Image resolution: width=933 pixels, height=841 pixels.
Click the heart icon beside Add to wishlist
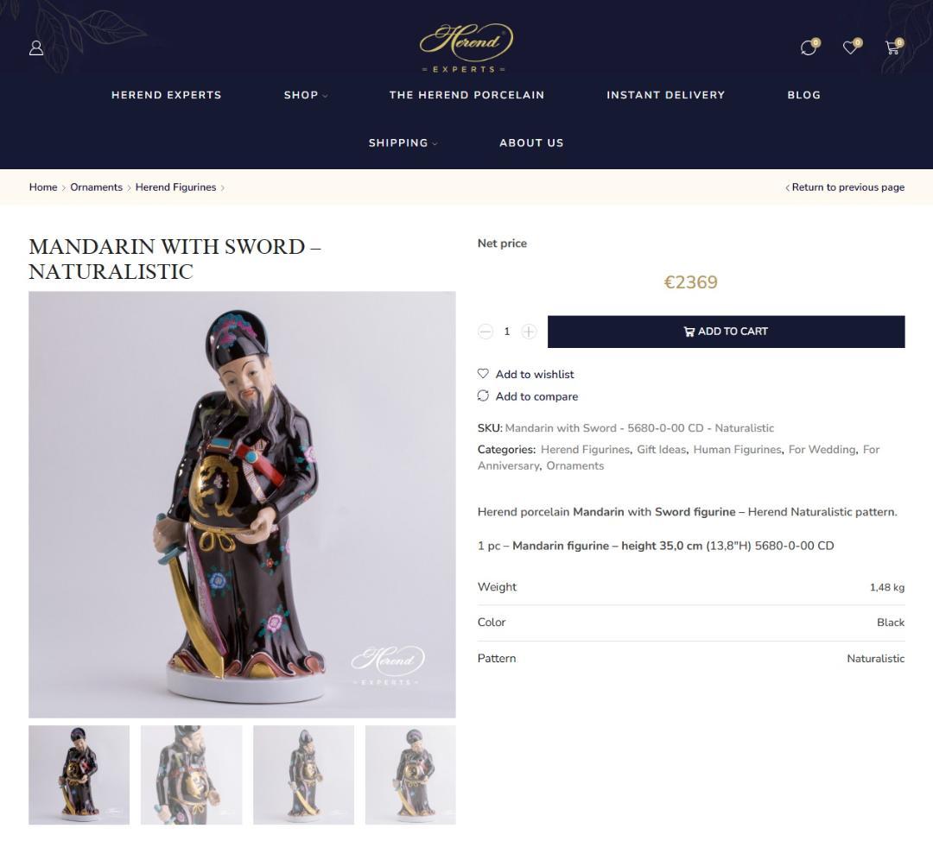pyautogui.click(x=483, y=374)
